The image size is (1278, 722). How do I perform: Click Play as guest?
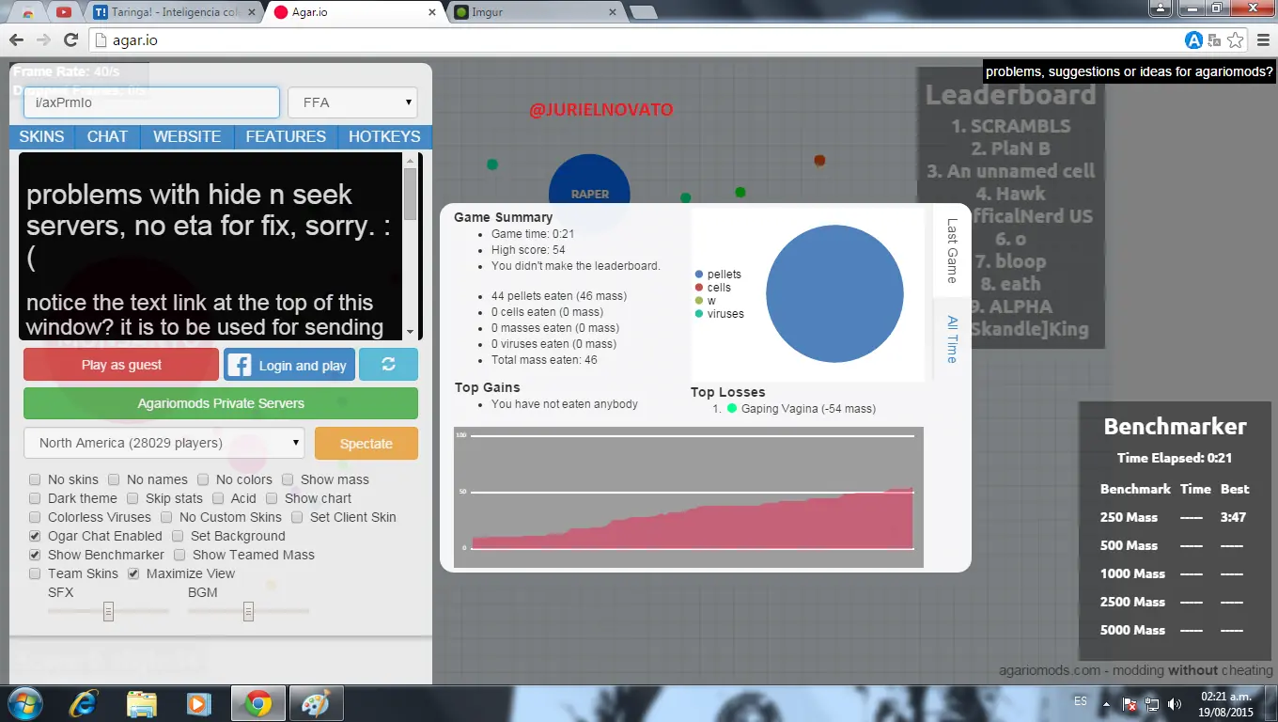pos(121,365)
